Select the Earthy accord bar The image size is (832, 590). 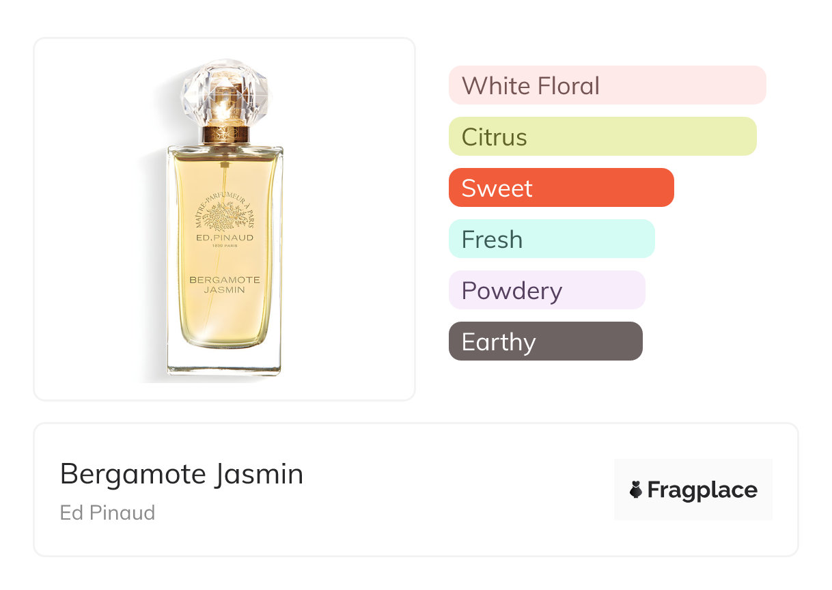(x=546, y=341)
